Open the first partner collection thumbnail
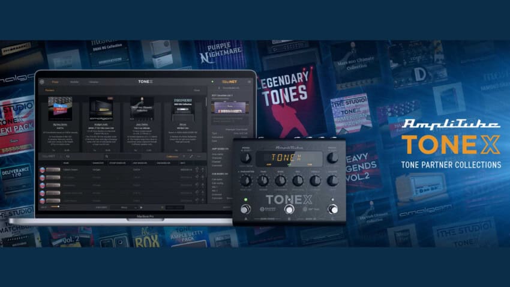The width and height of the screenshot is (510, 287). click(x=60, y=109)
